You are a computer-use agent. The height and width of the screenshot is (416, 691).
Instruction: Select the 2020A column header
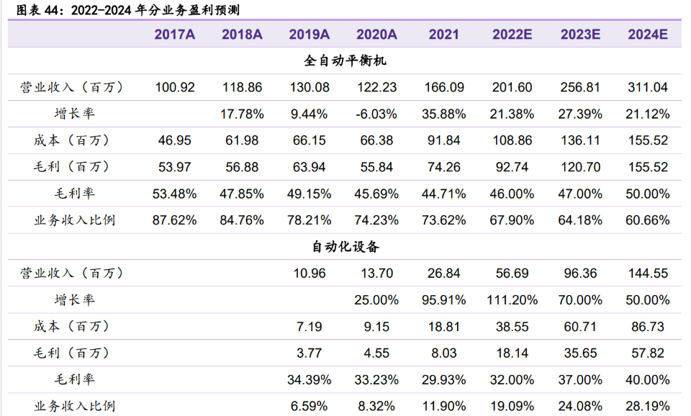[x=376, y=35]
